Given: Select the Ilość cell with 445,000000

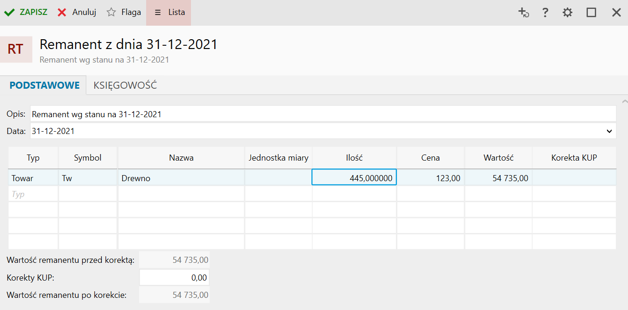Looking at the screenshot, I should (354, 178).
